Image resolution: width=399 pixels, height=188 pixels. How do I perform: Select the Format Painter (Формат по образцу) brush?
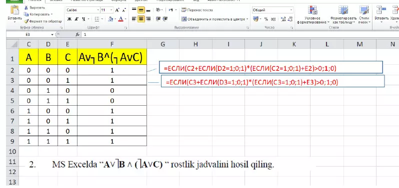click(26, 21)
